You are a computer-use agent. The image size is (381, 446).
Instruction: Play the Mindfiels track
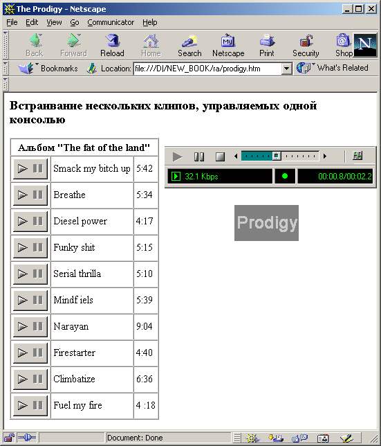23,300
